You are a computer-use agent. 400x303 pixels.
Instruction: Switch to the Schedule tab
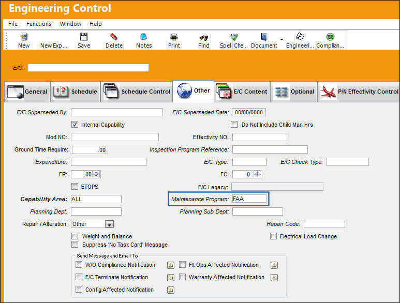click(x=75, y=92)
